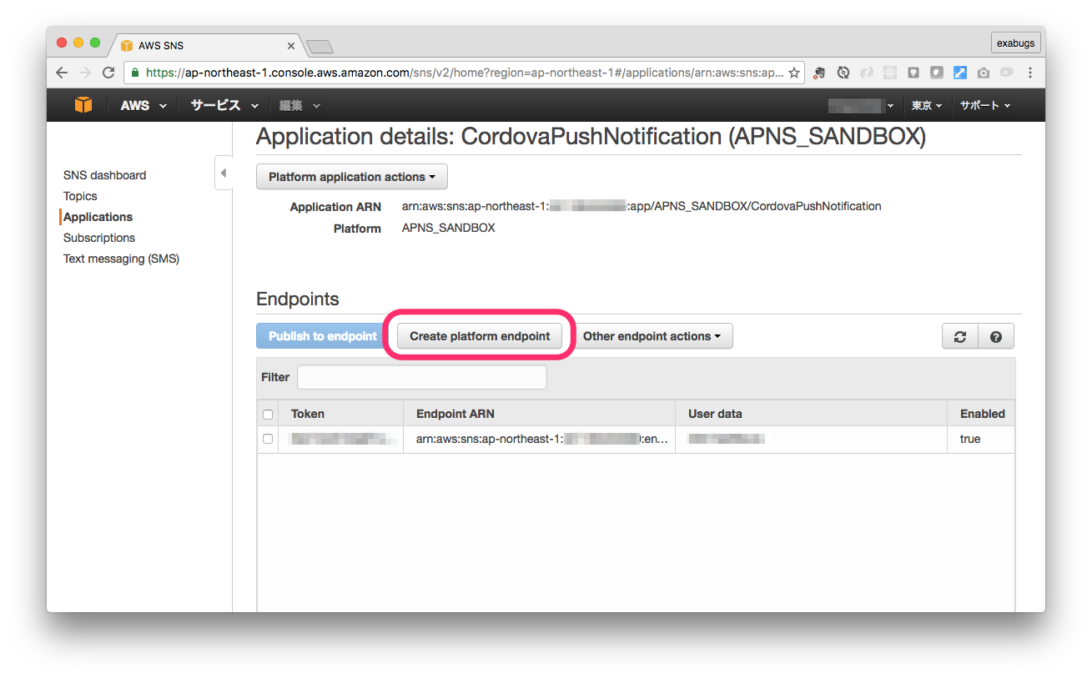
Task: Open the 編集 edit dropdown
Action: (299, 105)
